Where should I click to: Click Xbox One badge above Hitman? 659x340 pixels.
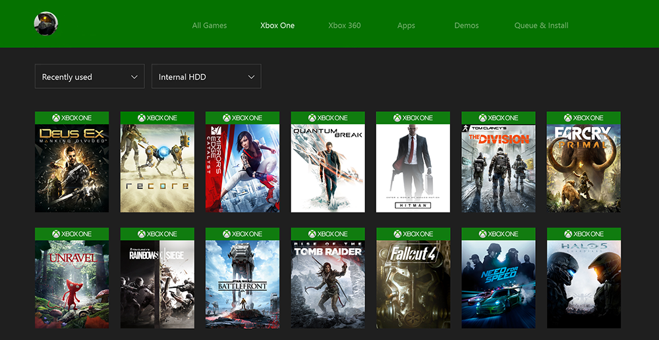coord(413,118)
